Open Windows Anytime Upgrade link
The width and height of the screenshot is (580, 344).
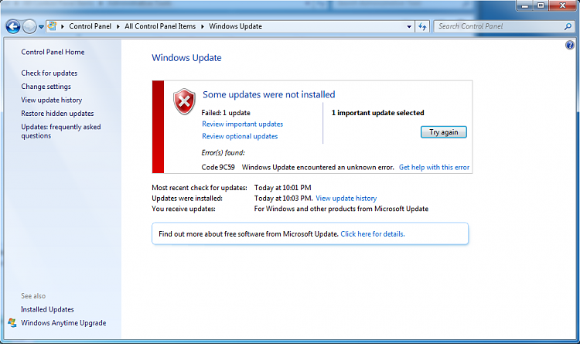pos(63,323)
